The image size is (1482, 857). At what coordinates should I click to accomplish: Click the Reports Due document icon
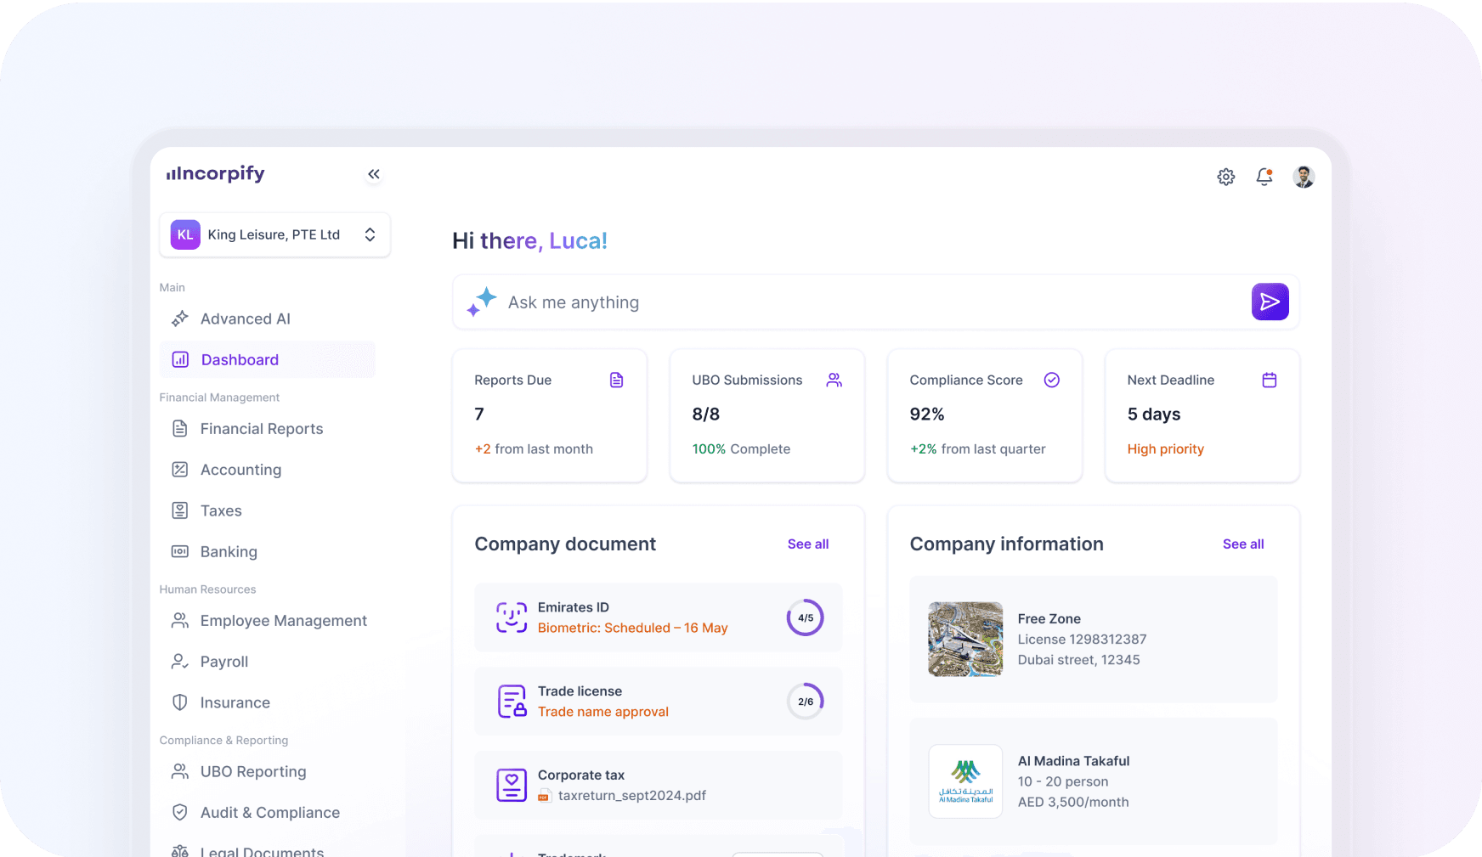coord(617,381)
